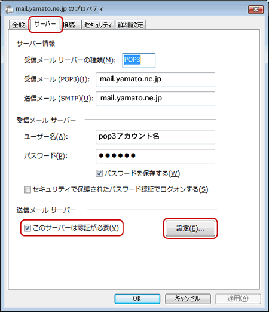
Task: Select the サーバー tab
Action: click(x=45, y=24)
